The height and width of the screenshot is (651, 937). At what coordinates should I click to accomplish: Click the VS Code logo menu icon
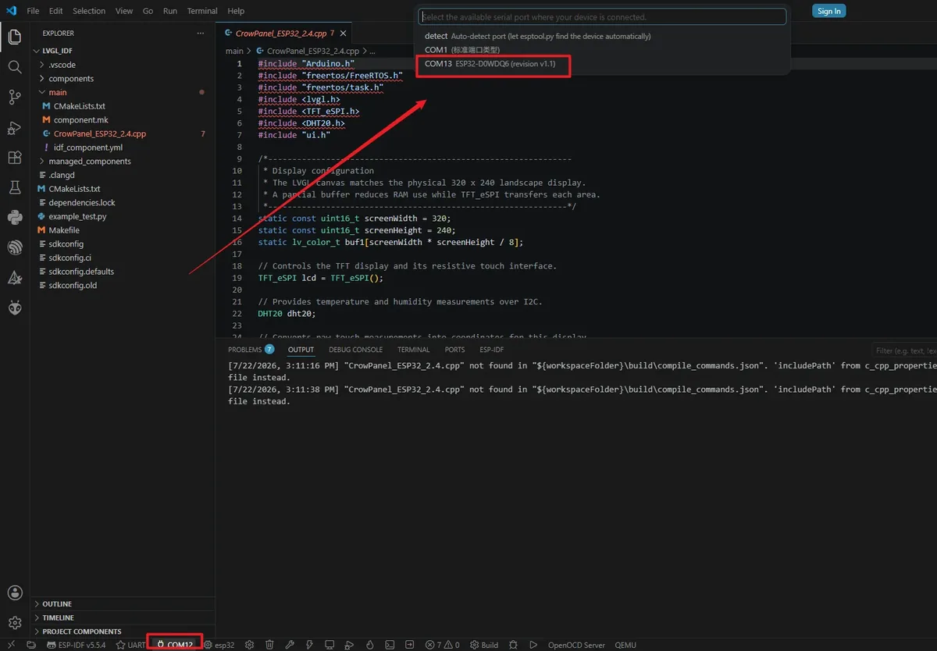click(x=11, y=11)
